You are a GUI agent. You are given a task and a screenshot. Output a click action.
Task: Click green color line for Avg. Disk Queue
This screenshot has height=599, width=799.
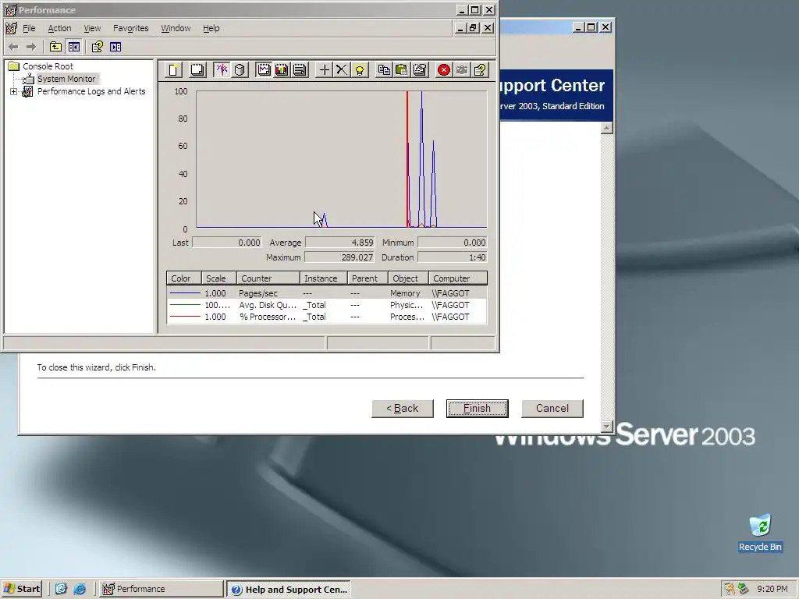click(185, 305)
